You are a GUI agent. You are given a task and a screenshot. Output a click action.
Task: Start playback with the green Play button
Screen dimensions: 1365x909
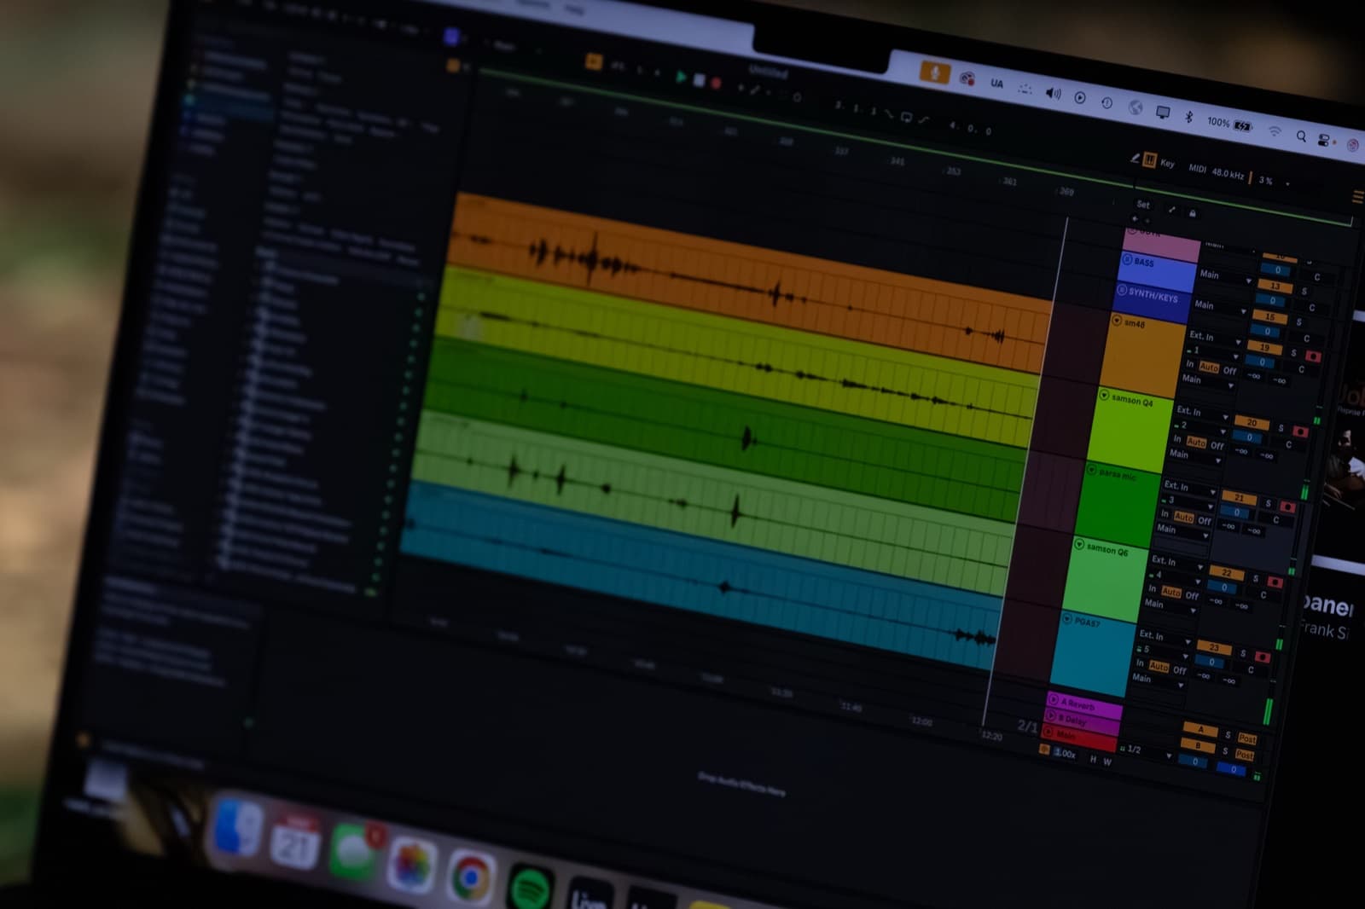(681, 78)
